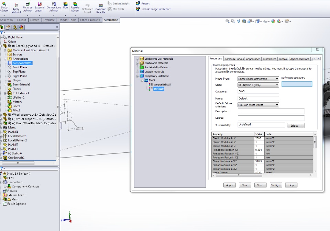Click the Apply Material toolbar icon

point(16,8)
